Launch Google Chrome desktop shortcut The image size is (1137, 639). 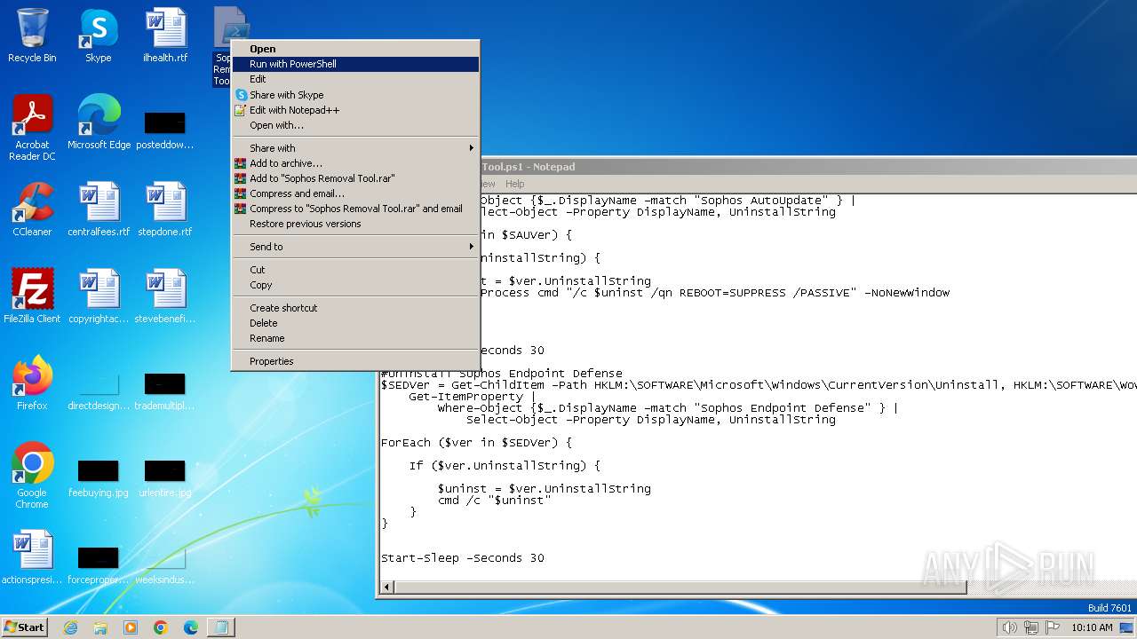[32, 476]
